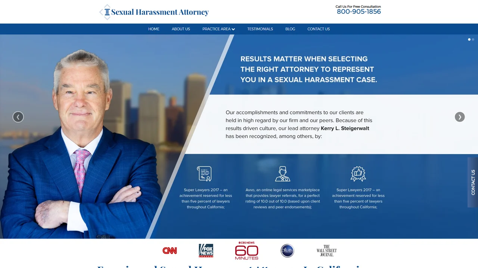Viewport: 478px width, 268px height.
Task: Click the O'Reilly round logo
Action: tap(287, 251)
